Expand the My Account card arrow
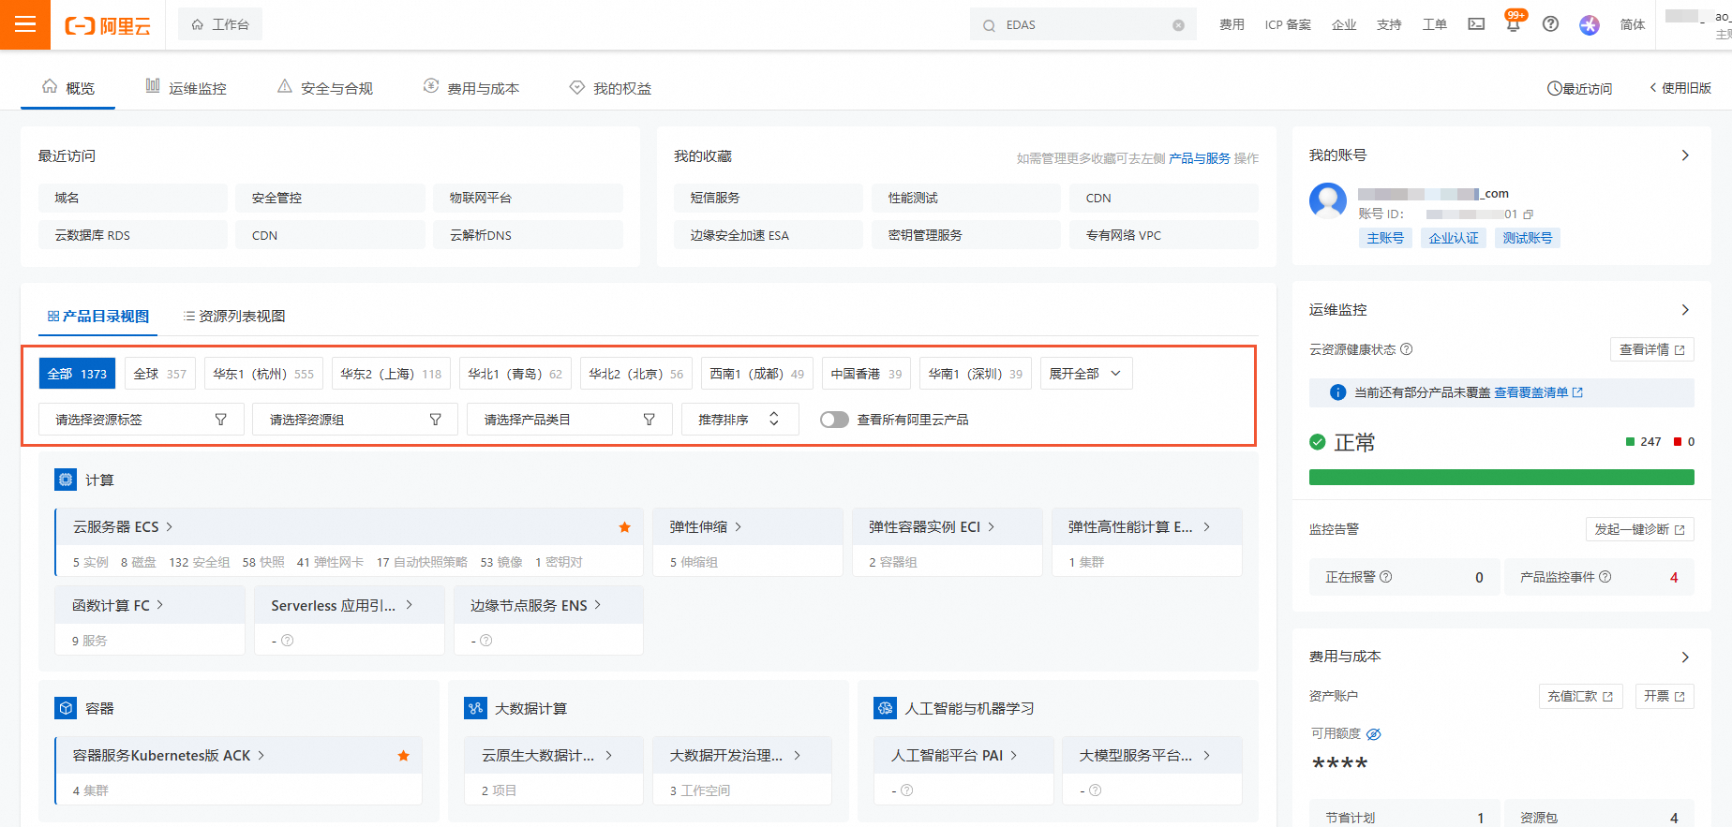Image resolution: width=1732 pixels, height=827 pixels. point(1685,155)
